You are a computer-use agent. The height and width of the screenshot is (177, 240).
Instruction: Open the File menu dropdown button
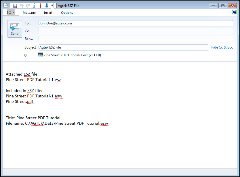tap(11, 12)
